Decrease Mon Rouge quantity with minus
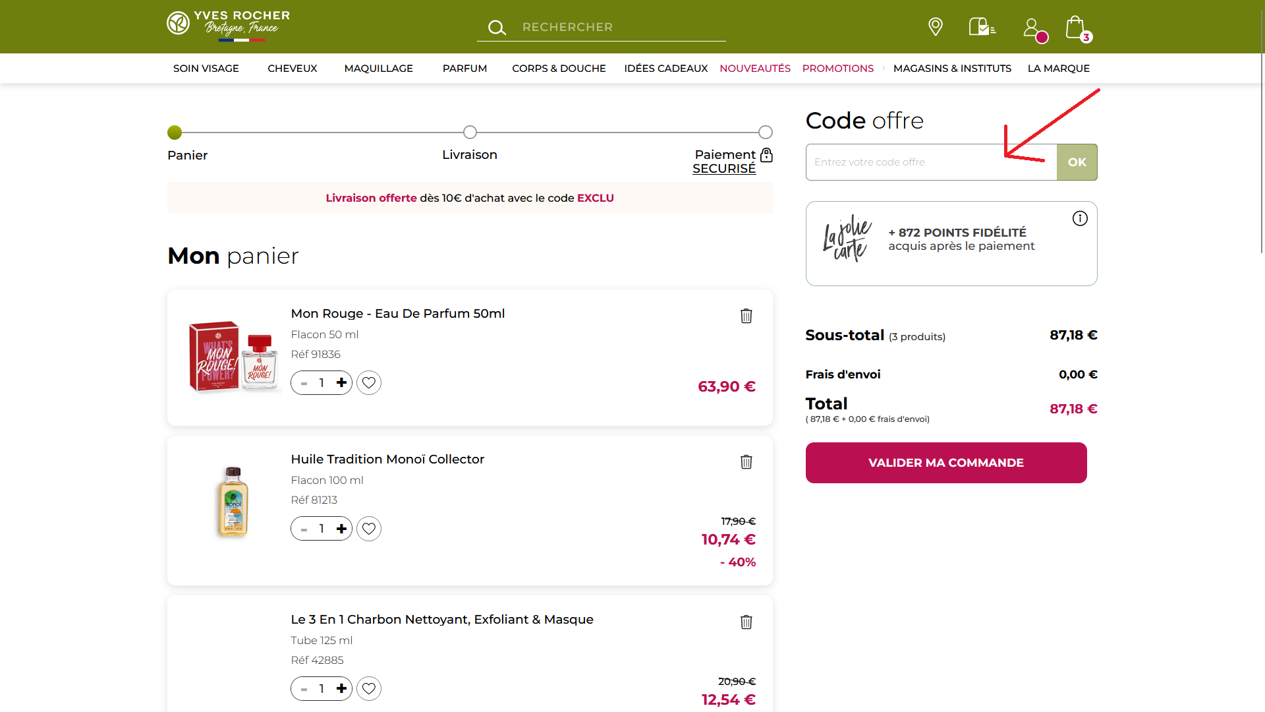Screen dimensions: 1265x712 pyautogui.click(x=304, y=383)
